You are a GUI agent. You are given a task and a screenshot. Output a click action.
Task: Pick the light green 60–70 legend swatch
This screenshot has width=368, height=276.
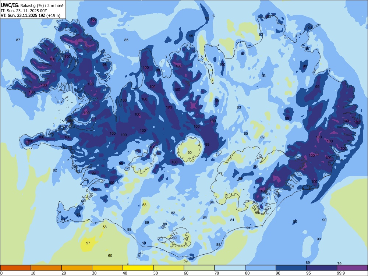(199, 268)
